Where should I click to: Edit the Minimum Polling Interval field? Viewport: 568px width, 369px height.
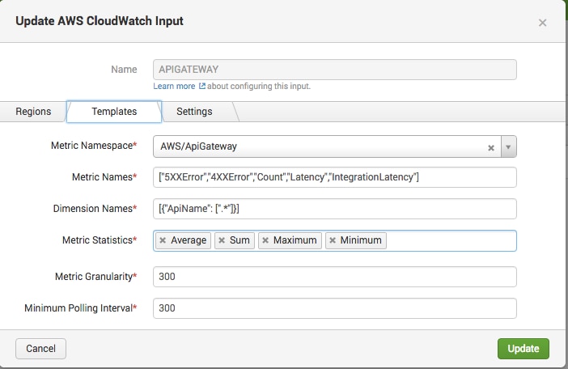(x=334, y=308)
